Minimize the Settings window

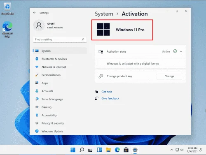(x=168, y=11)
